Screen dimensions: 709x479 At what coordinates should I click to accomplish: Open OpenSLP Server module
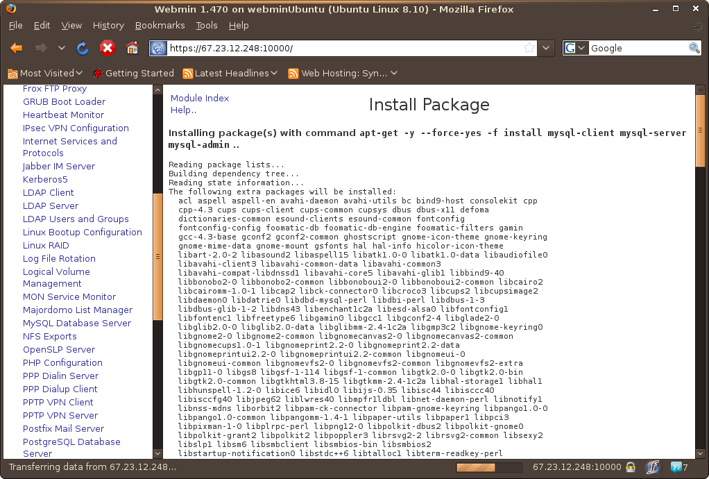point(59,349)
